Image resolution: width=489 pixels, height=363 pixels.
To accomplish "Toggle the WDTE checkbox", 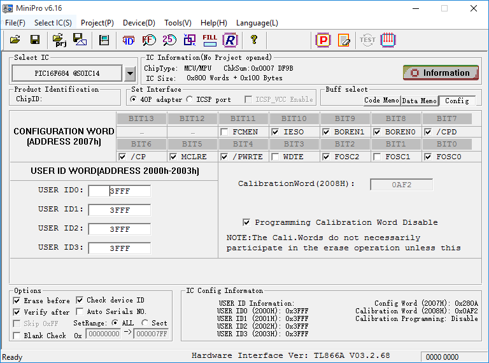I will coord(276,157).
